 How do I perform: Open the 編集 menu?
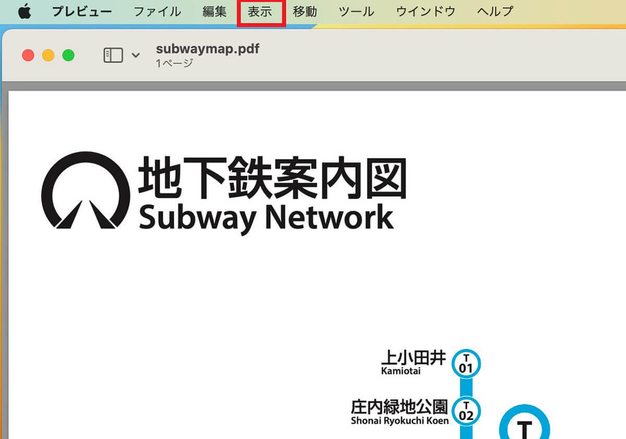tap(214, 11)
